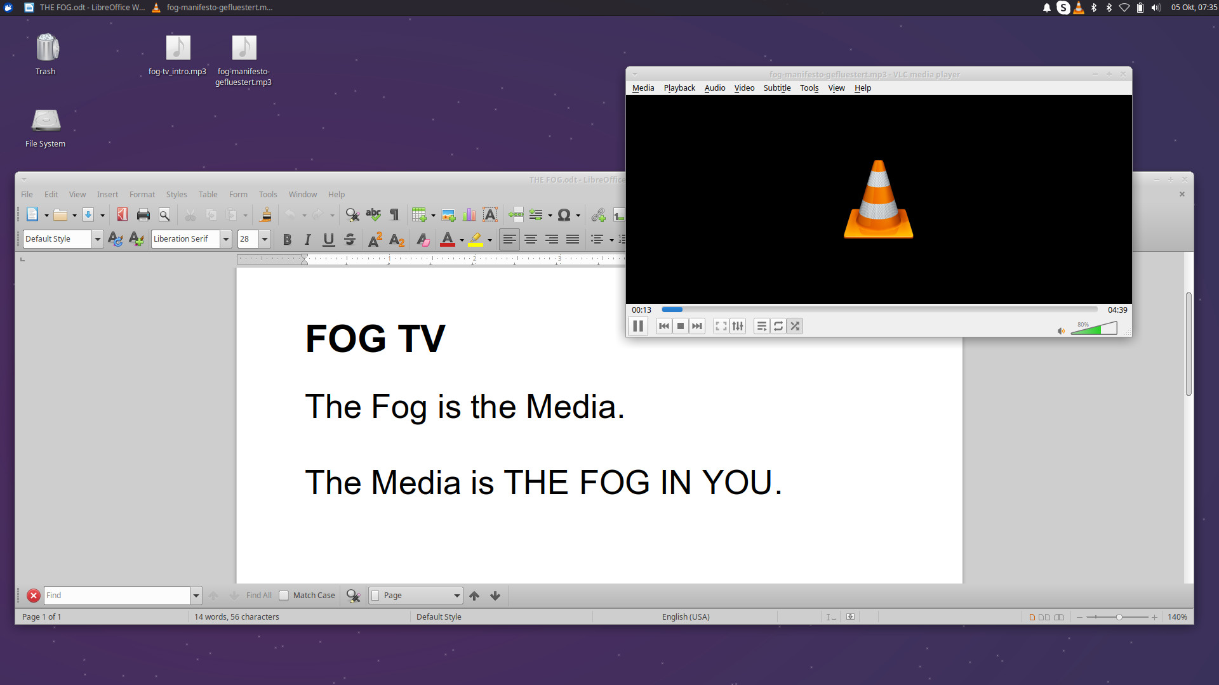Click the Clone Formatting paintbrush icon
The width and height of the screenshot is (1219, 685).
click(266, 215)
